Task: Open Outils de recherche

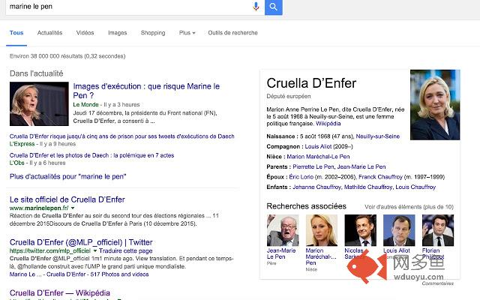Action: point(232,33)
